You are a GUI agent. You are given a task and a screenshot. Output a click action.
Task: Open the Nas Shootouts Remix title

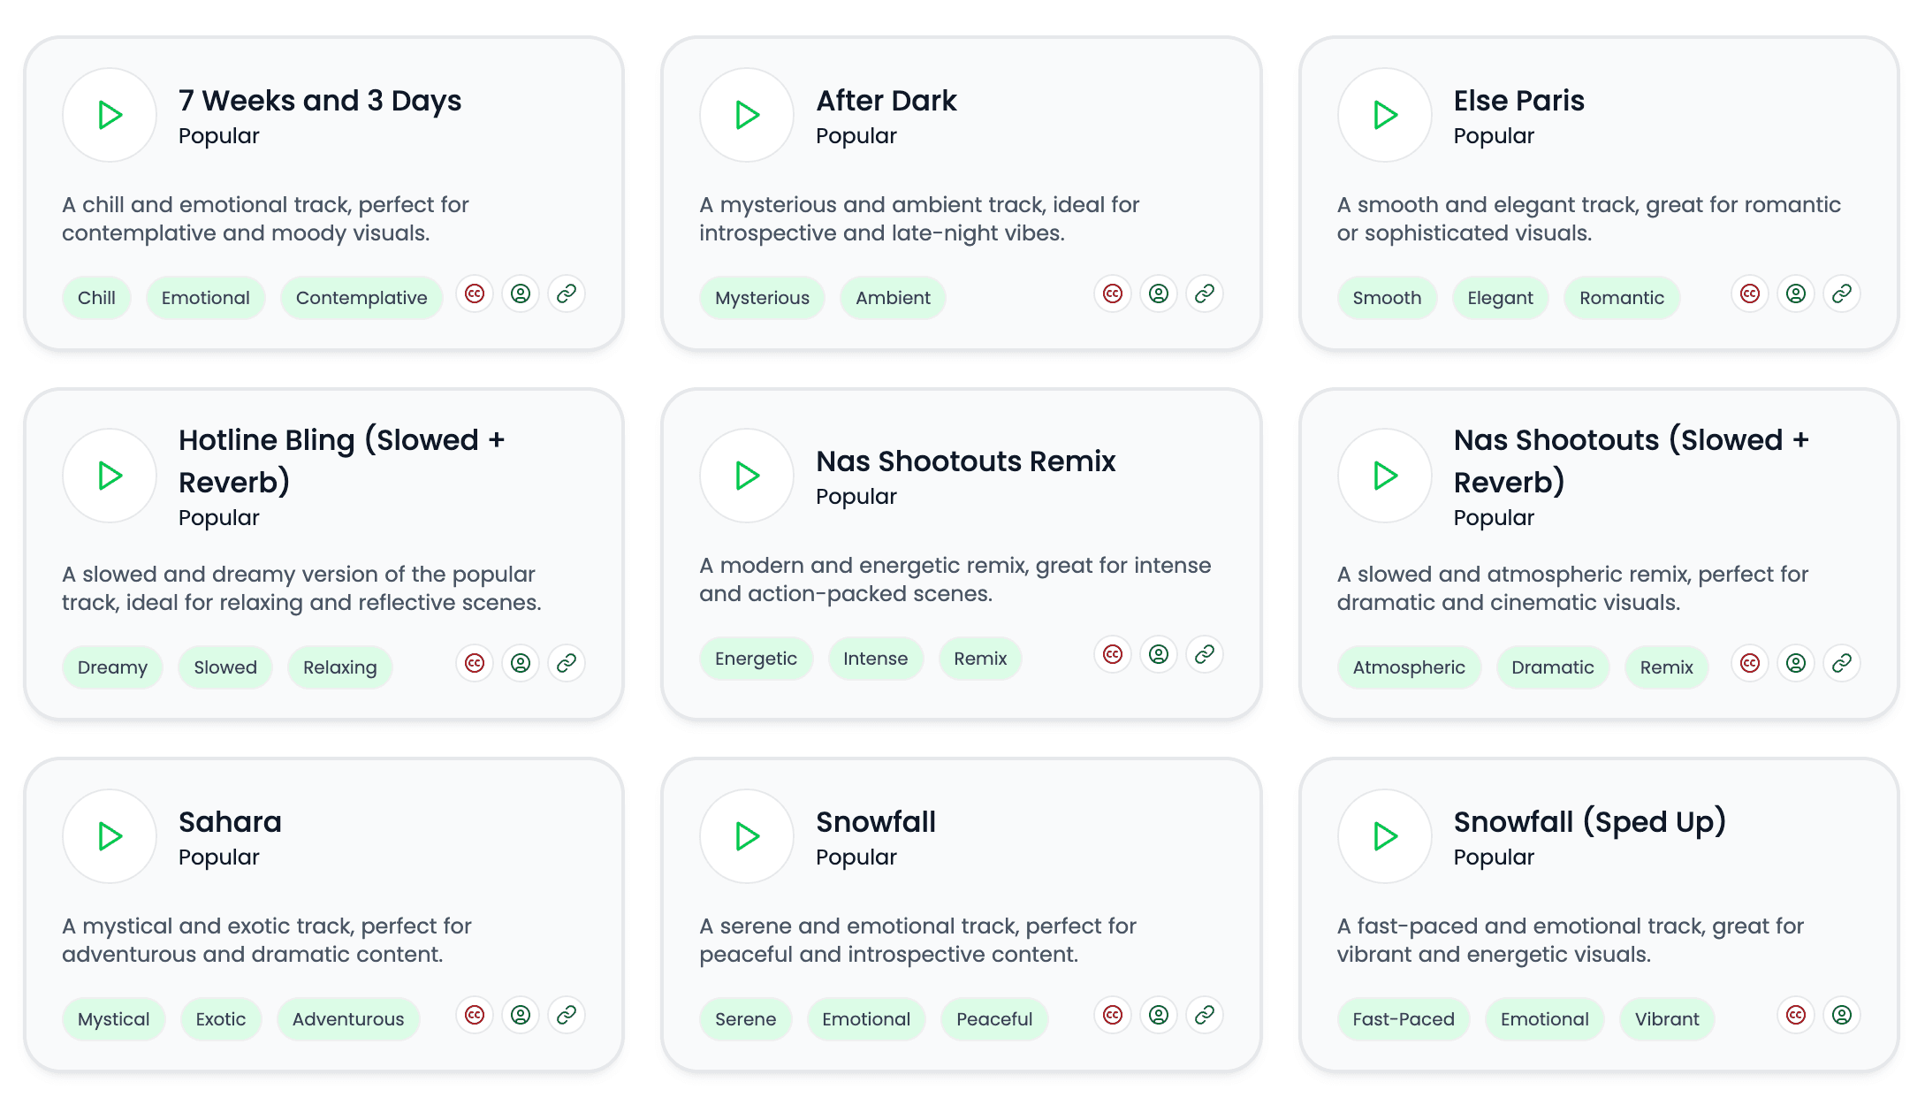[965, 461]
